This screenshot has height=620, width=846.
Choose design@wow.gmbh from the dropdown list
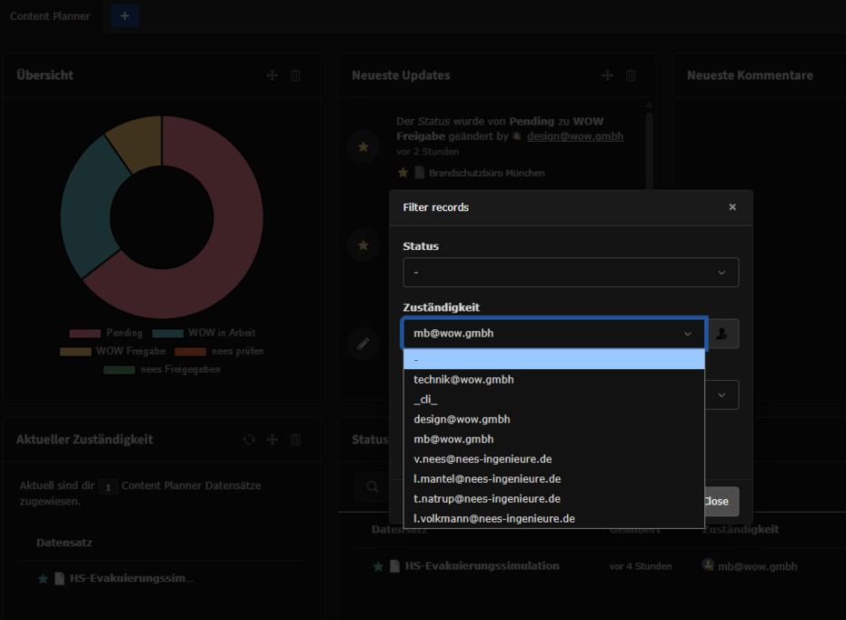click(x=554, y=419)
